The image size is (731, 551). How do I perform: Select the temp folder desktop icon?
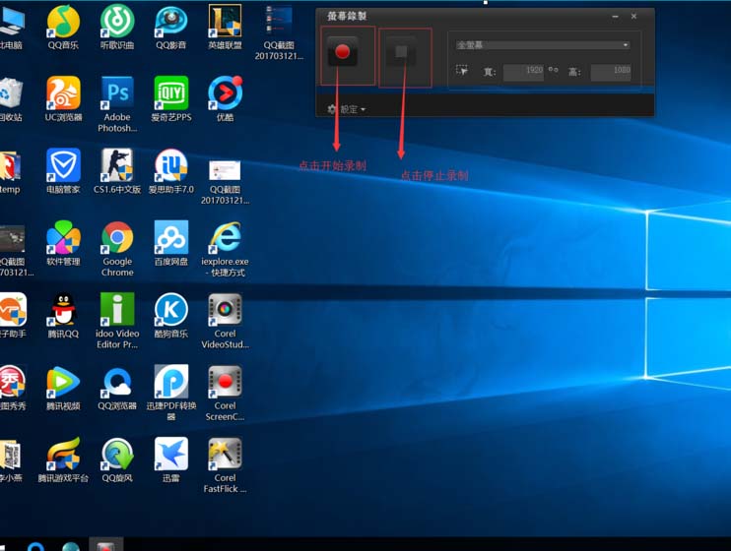point(10,171)
